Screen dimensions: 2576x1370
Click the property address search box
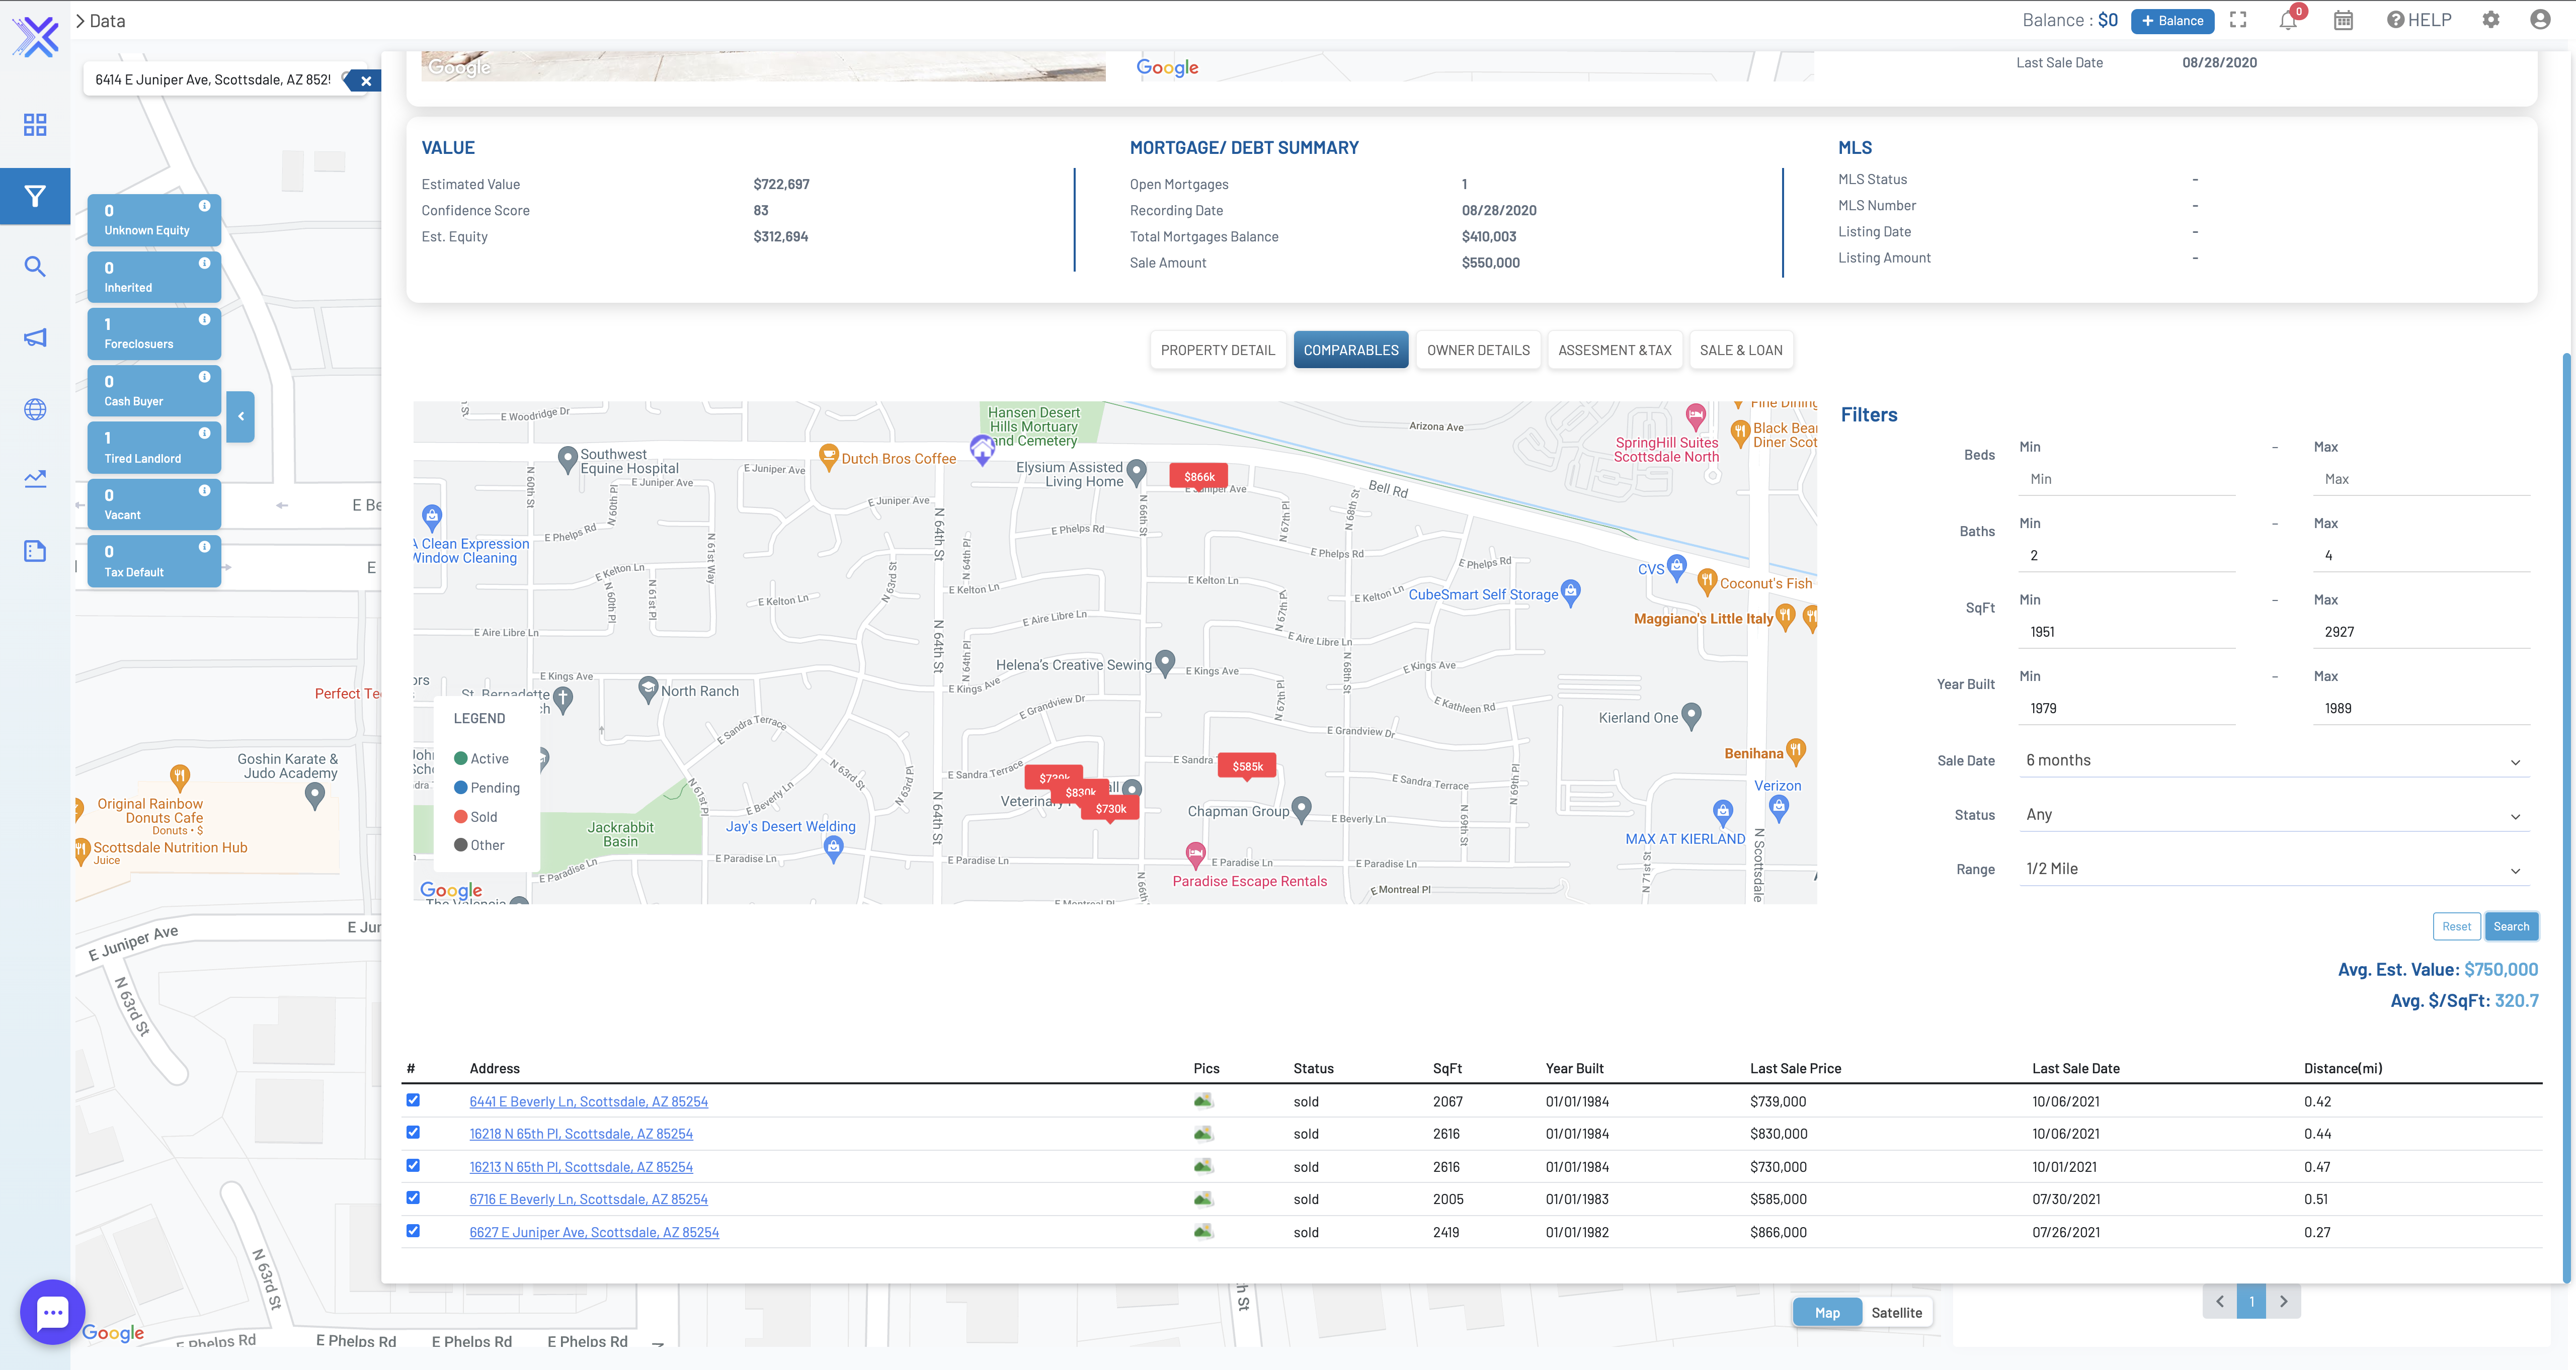214,80
